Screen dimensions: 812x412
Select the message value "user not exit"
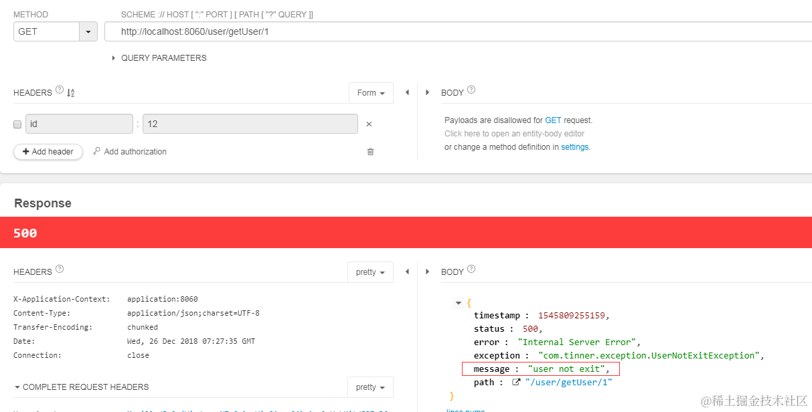tap(566, 369)
